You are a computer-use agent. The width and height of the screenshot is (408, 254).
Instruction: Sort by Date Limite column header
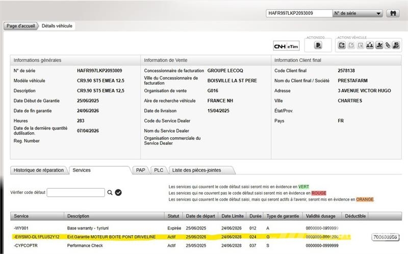(x=233, y=216)
